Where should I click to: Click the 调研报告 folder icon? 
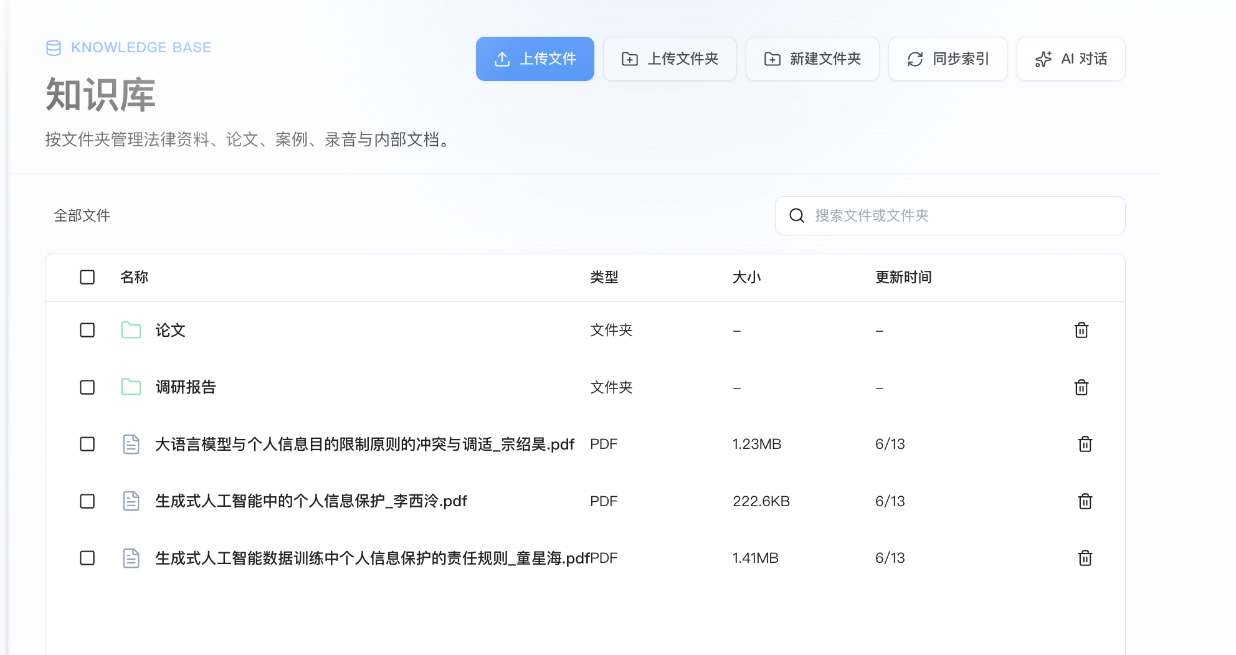(131, 387)
